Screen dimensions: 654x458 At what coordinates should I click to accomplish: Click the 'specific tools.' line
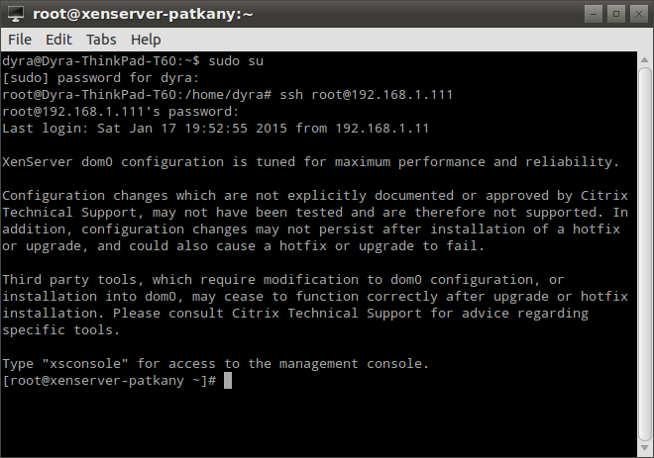[60, 330]
